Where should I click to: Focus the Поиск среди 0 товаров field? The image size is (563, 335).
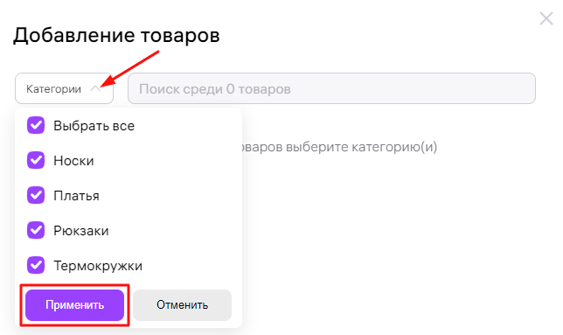pos(332,88)
